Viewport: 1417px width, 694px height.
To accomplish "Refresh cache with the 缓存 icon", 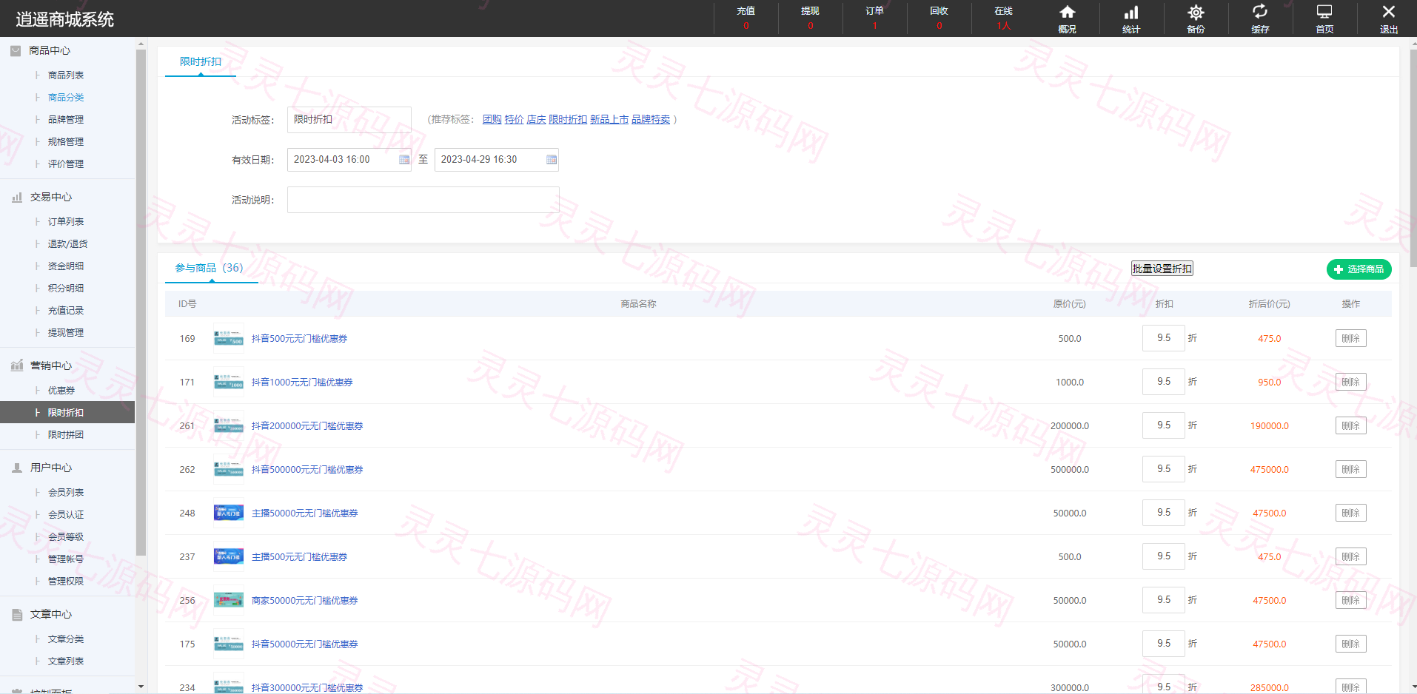I will [1260, 18].
